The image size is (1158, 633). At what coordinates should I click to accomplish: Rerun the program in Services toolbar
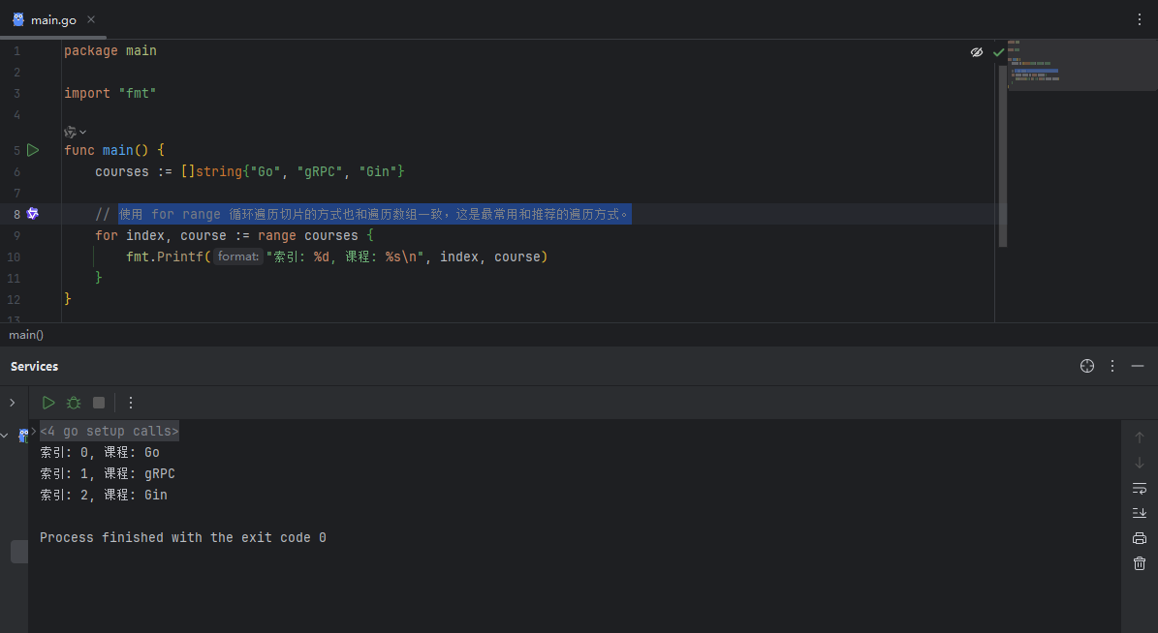(x=48, y=403)
